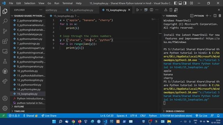Open Explorer Views and More Actions ellipsis

41,10
